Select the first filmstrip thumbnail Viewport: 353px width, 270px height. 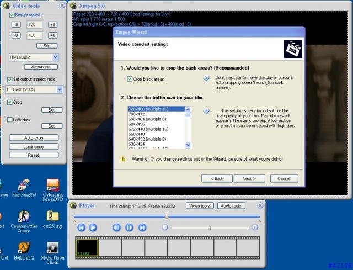point(87,247)
